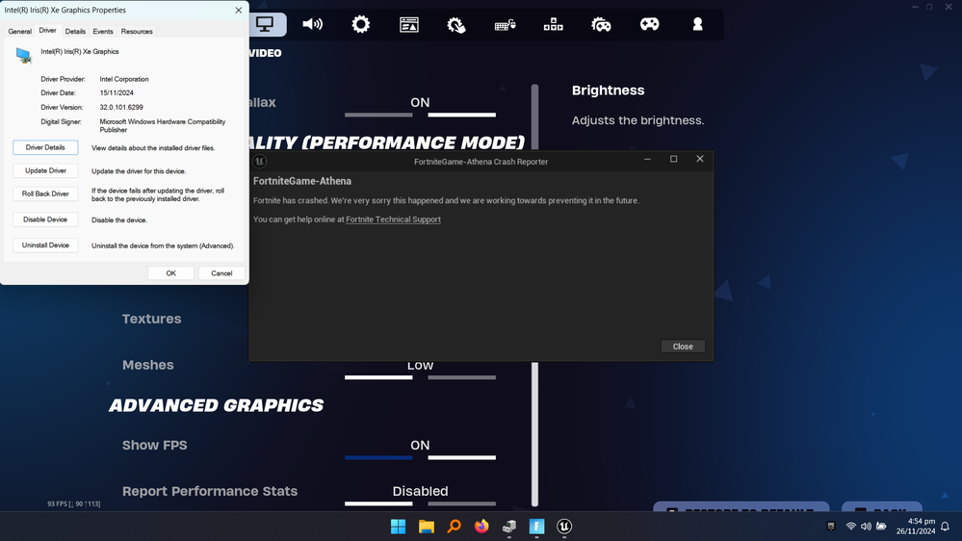Toggle Show FPS left segment
The height and width of the screenshot is (541, 962).
[x=378, y=457]
